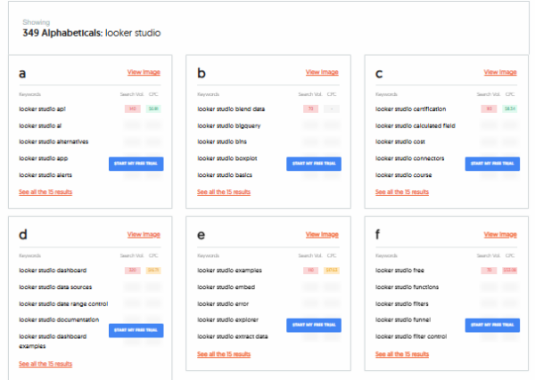Click search volume badge for 'looker studio blend data'

(x=311, y=109)
